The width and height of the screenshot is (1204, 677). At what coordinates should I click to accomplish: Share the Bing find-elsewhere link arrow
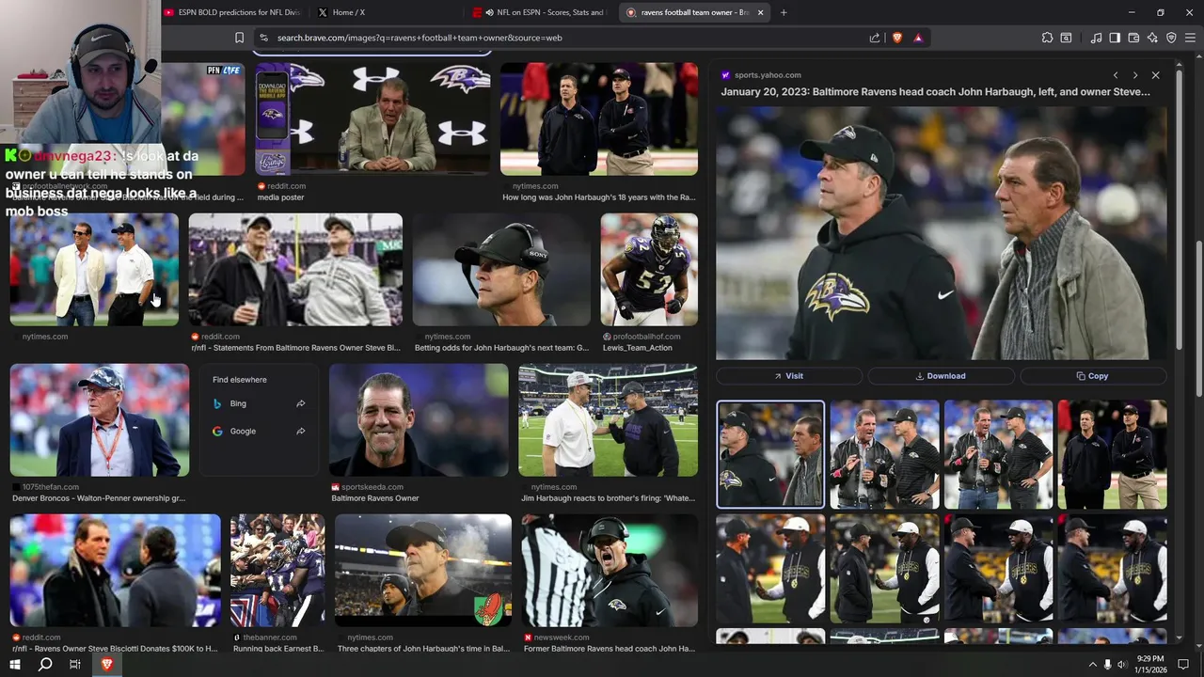pos(301,403)
